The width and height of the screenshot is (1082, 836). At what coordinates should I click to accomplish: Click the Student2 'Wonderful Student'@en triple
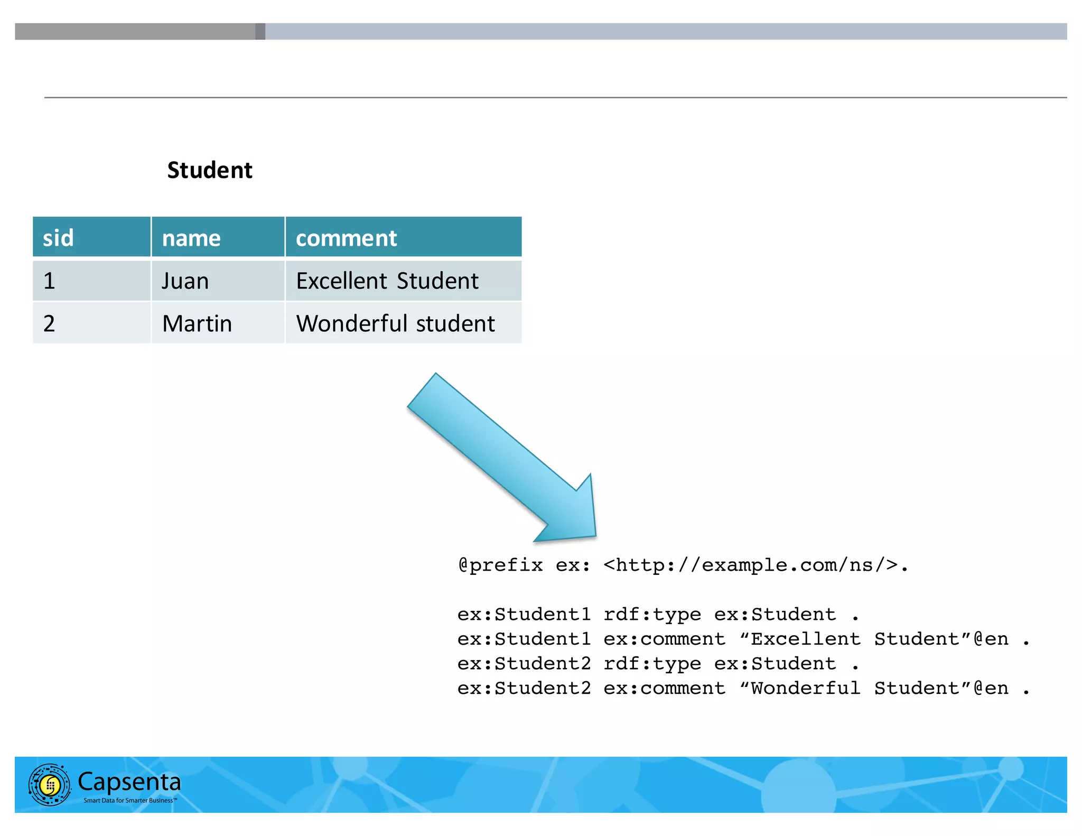click(744, 689)
